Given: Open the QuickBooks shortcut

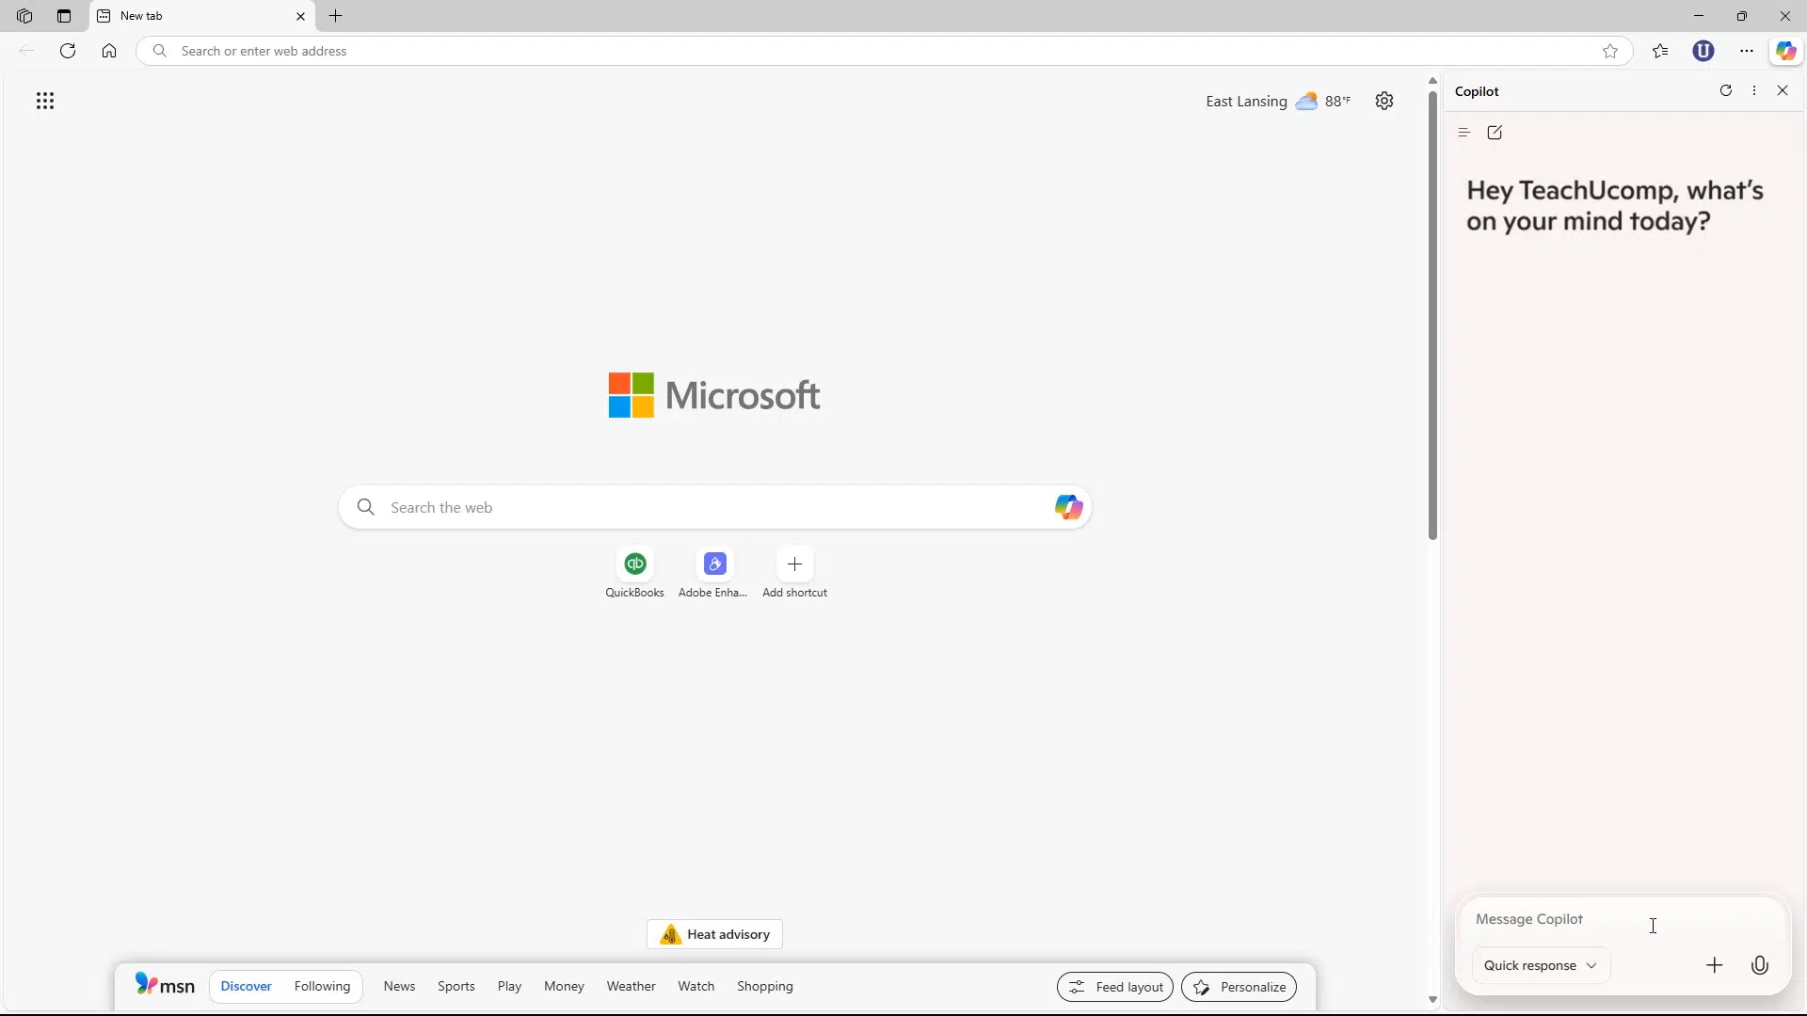Looking at the screenshot, I should (x=635, y=573).
